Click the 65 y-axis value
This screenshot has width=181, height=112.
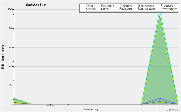click(11, 47)
